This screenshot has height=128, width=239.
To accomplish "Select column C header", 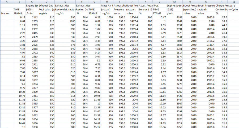I will pyautogui.click(x=32, y=2).
